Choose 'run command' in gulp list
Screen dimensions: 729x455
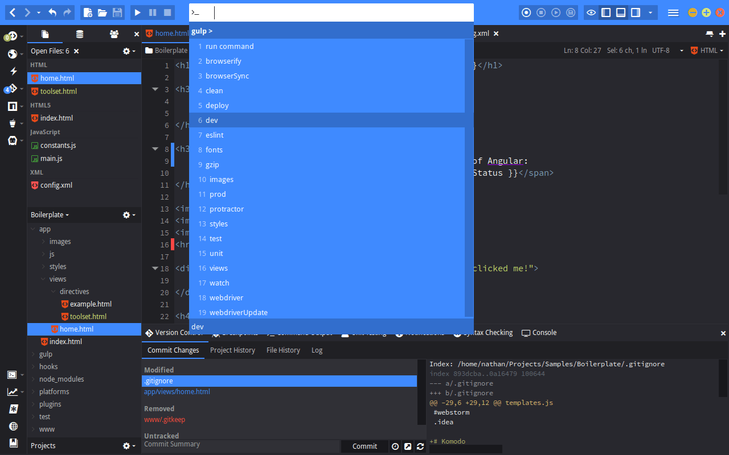pos(327,46)
